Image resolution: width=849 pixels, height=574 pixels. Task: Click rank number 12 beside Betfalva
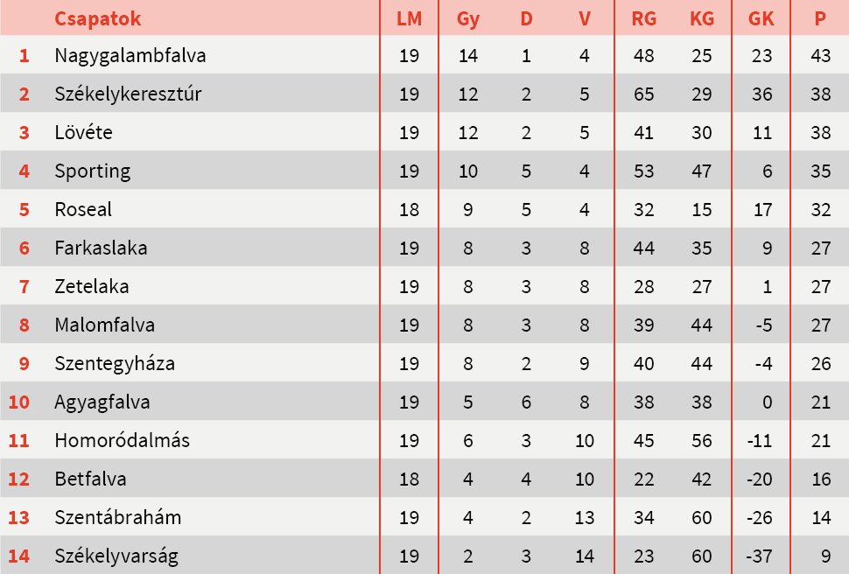pos(19,479)
